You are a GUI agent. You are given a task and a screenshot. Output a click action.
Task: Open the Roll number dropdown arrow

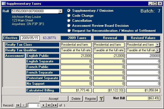[x=60, y=11]
